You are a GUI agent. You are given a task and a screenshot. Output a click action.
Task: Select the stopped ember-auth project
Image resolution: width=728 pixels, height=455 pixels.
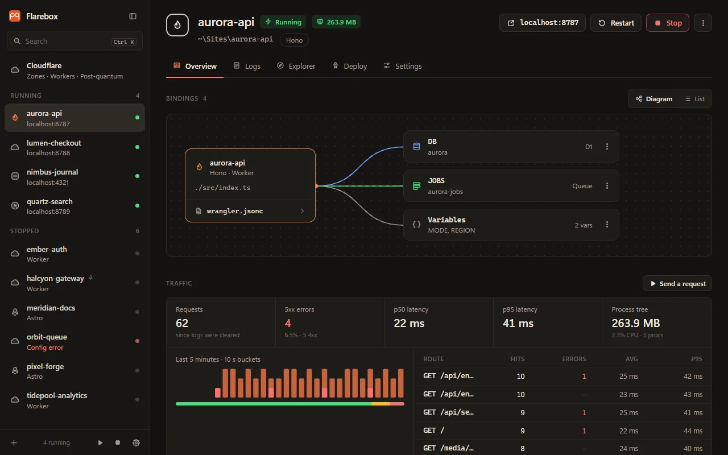click(x=75, y=254)
